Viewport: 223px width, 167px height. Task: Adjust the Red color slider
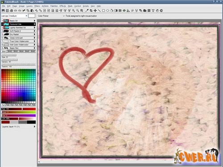click(18, 109)
